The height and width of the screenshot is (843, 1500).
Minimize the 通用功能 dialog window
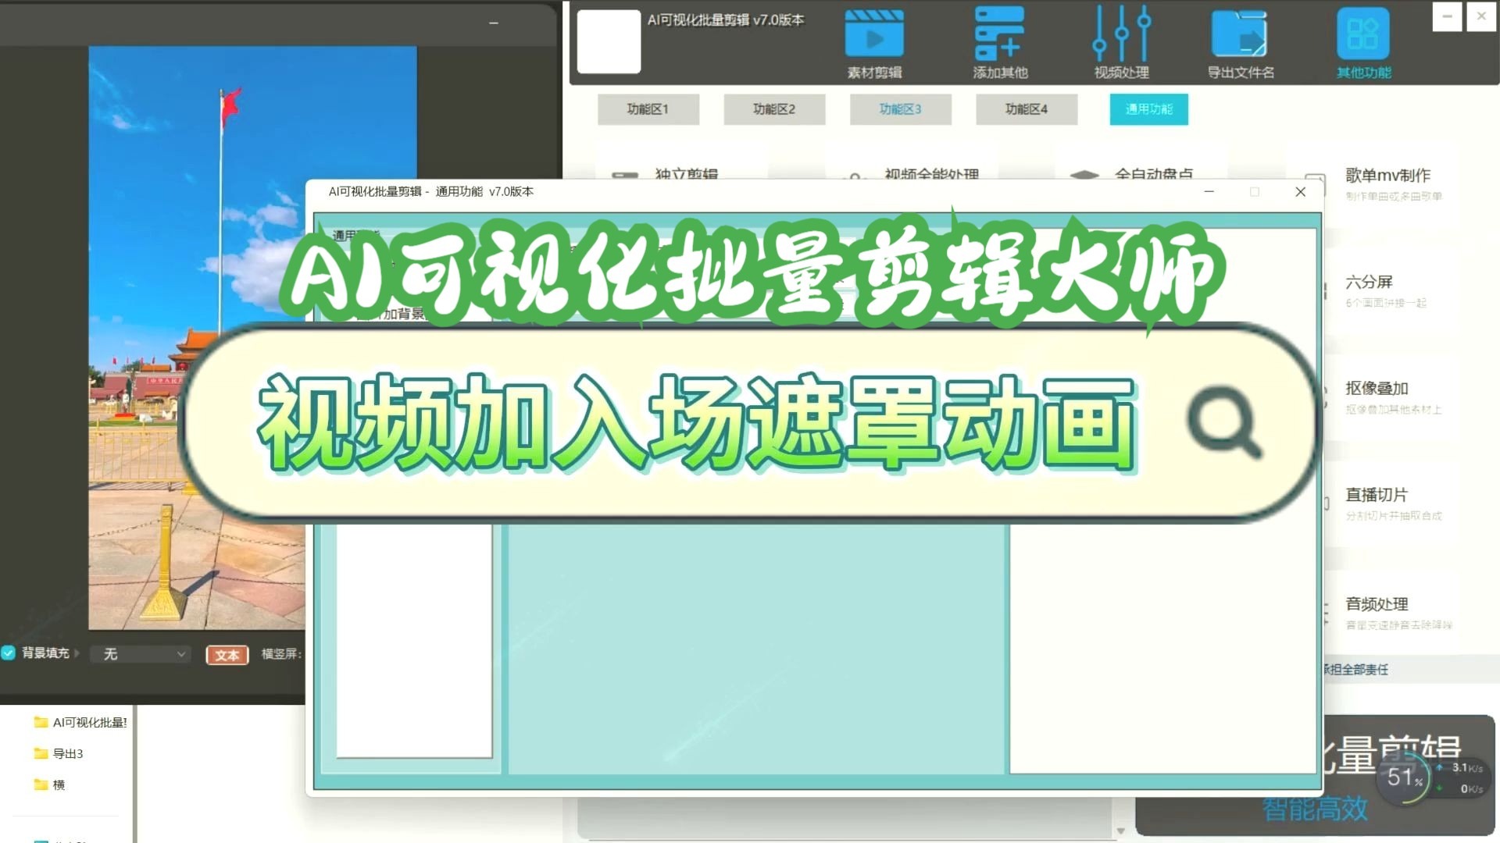[1209, 192]
